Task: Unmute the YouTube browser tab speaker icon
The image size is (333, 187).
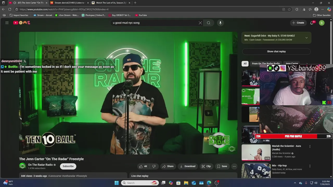Action: pyautogui.click(x=15, y=3)
